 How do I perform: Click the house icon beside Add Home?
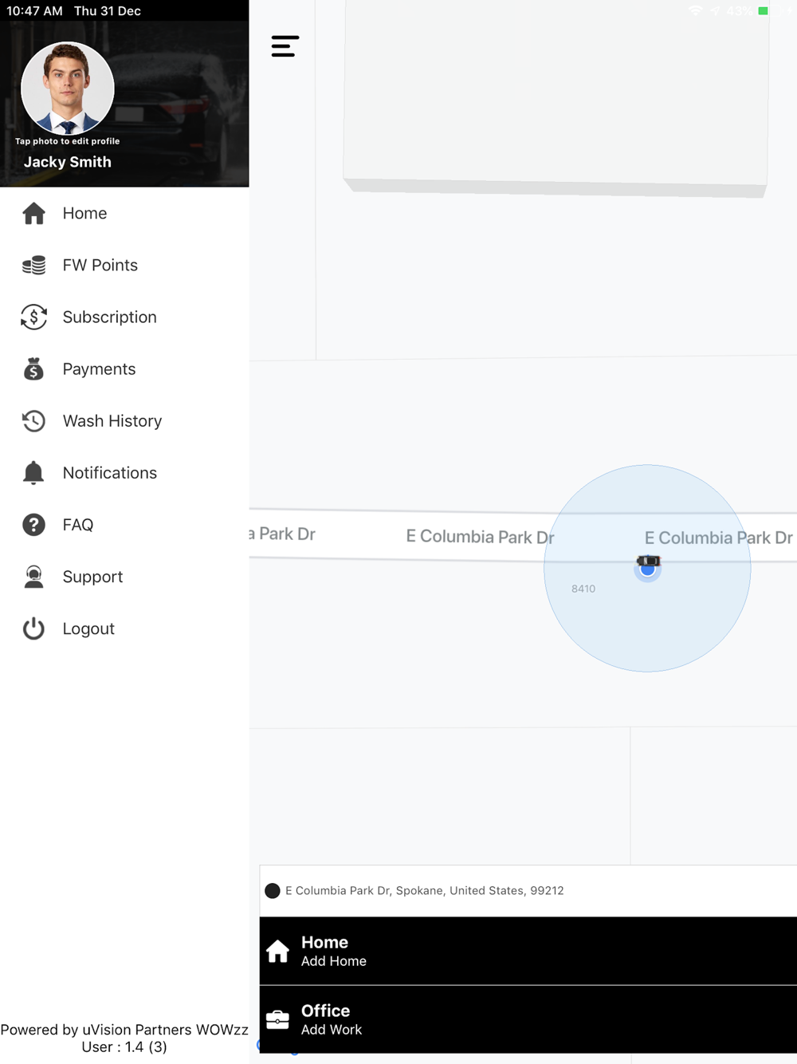278,951
